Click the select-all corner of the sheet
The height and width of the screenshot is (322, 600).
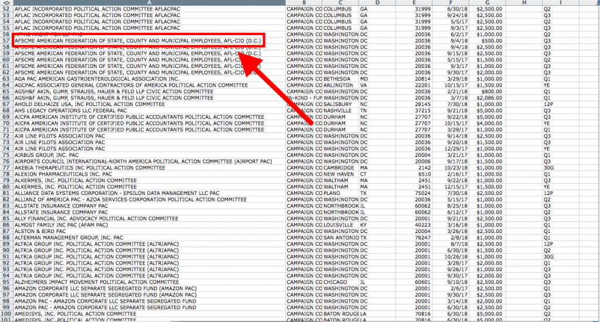pos(6,3)
